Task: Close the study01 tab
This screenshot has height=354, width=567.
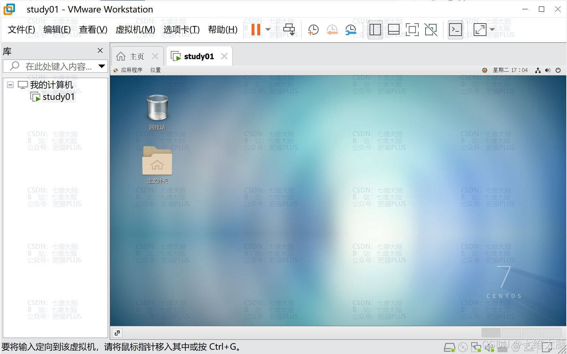Action: (224, 56)
